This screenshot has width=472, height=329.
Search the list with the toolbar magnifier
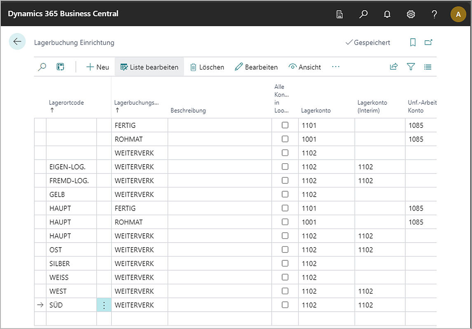[42, 67]
